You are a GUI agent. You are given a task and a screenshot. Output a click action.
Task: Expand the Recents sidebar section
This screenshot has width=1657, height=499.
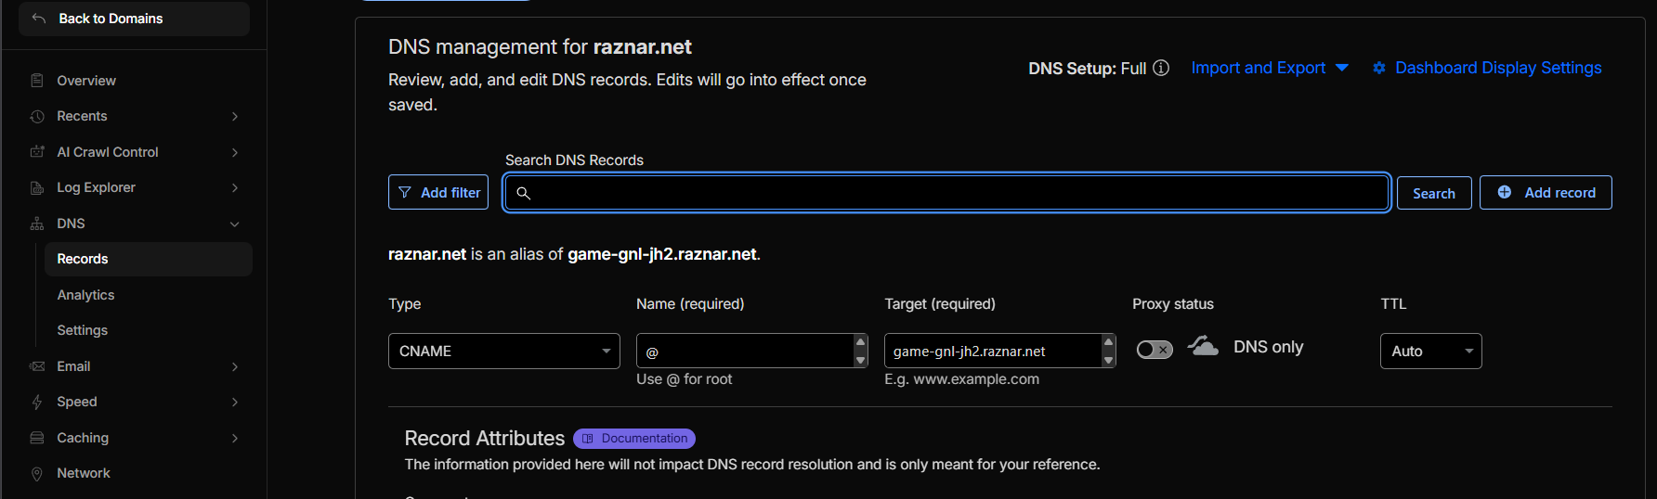coord(235,116)
